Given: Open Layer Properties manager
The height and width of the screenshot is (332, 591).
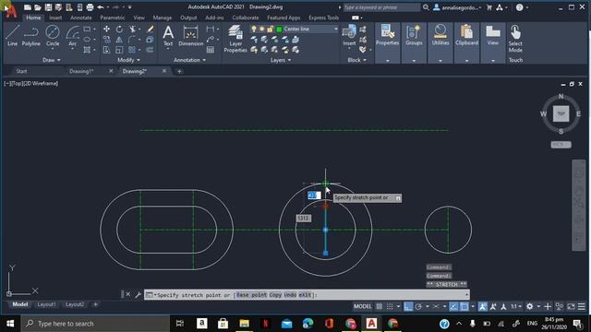Looking at the screenshot, I should point(235,39).
